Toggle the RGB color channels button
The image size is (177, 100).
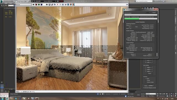pos(33,4)
